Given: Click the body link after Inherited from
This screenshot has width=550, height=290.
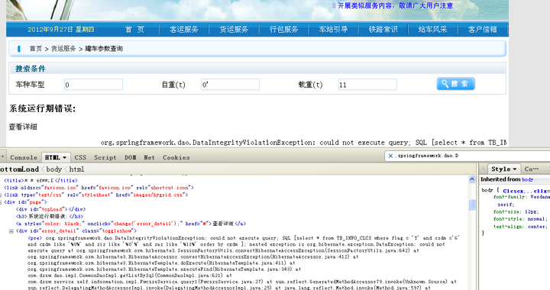Looking at the screenshot, I should [x=528, y=179].
